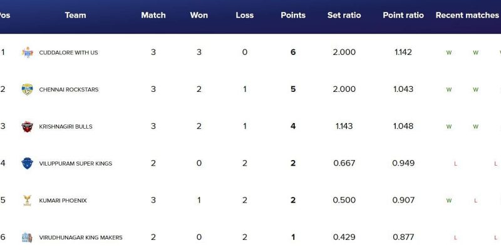Click the Viluppuram Super Kings logo
Screen dimensions: 501x250
[27, 163]
